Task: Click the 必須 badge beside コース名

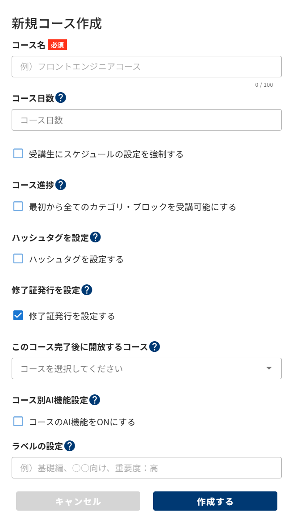Action: click(57, 45)
